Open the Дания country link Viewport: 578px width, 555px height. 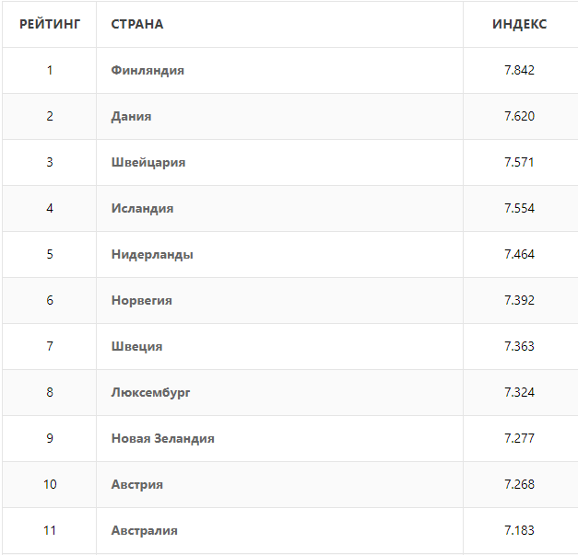coord(131,116)
